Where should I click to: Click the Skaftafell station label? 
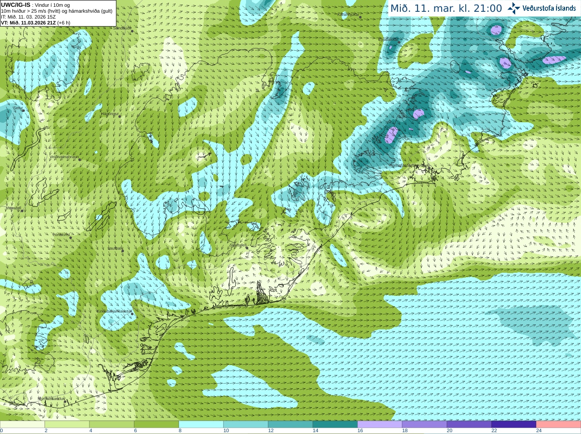(x=238, y=245)
